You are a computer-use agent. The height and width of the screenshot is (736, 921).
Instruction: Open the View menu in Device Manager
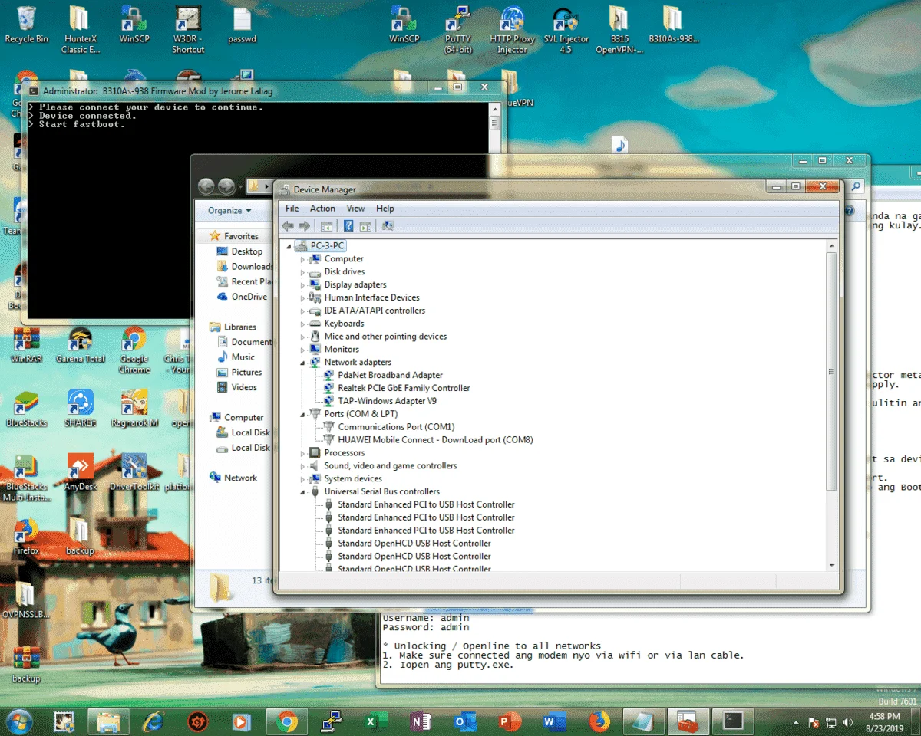click(355, 209)
